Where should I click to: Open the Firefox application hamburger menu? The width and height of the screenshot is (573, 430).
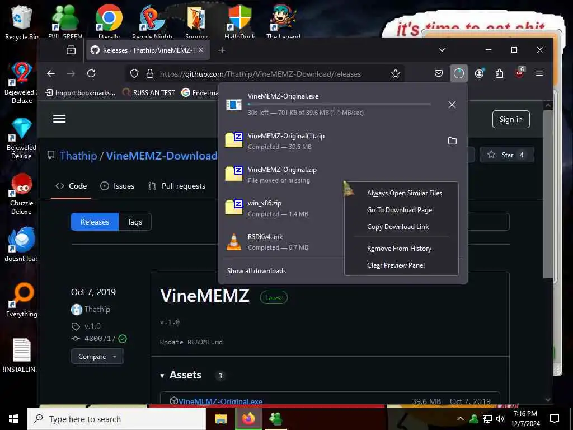539,73
